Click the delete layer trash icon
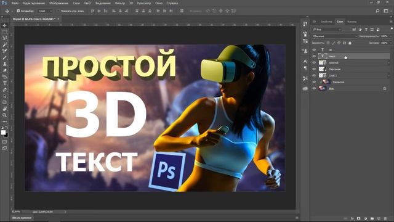 (x=385, y=218)
